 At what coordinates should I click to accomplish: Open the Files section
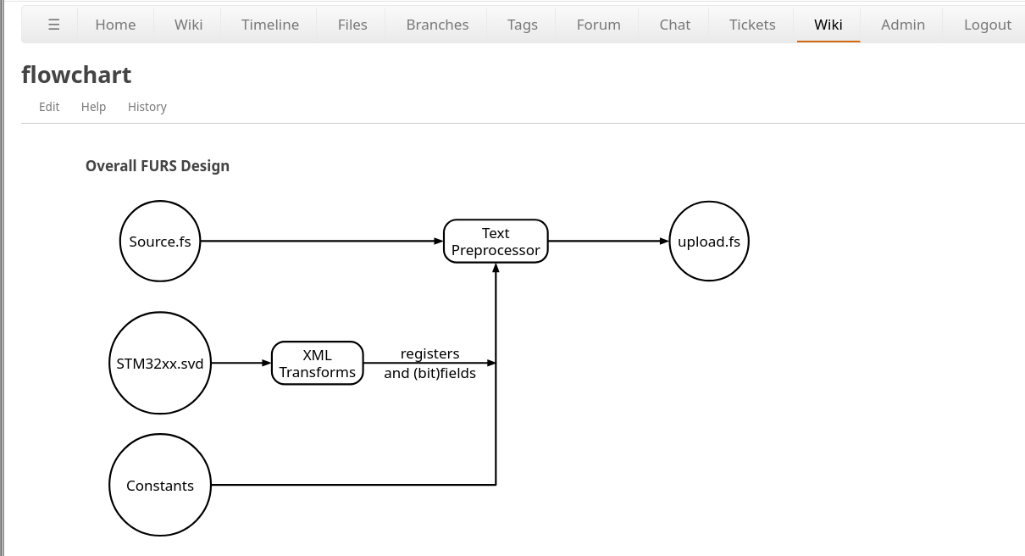(x=352, y=25)
